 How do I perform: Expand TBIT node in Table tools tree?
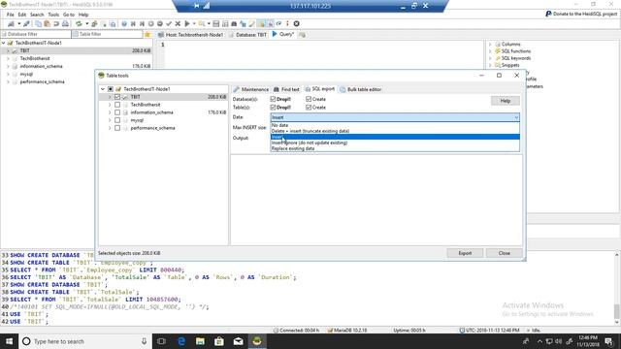110,97
